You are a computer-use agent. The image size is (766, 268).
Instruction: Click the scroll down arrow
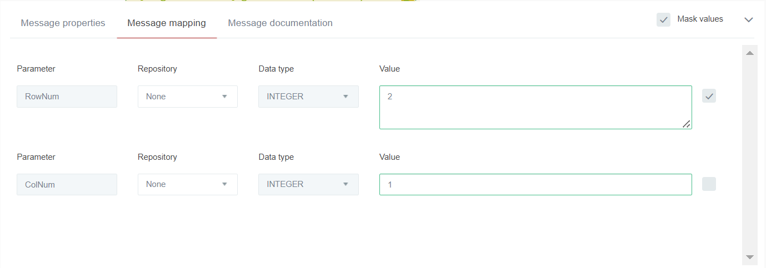click(x=749, y=257)
